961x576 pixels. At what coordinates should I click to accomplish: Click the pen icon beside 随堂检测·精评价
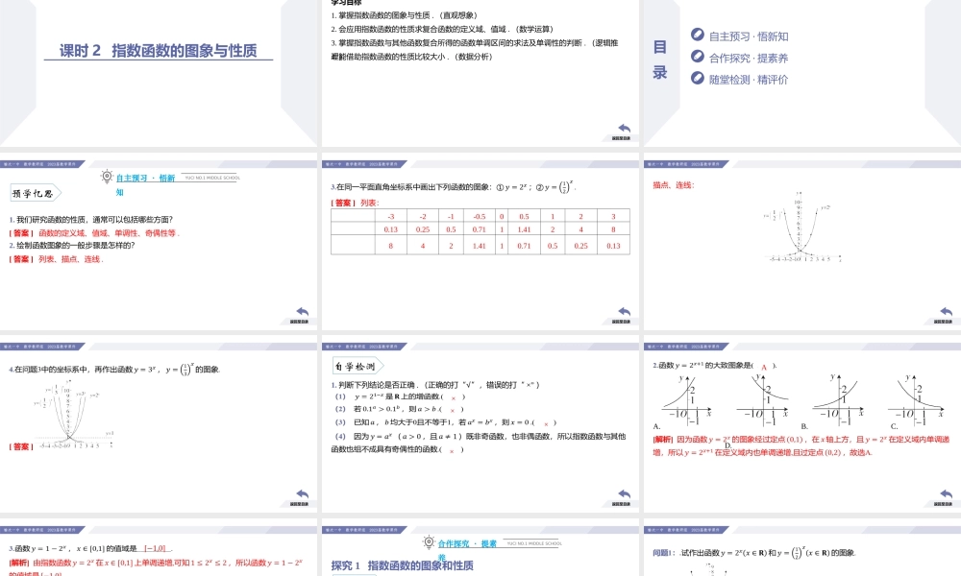(698, 78)
